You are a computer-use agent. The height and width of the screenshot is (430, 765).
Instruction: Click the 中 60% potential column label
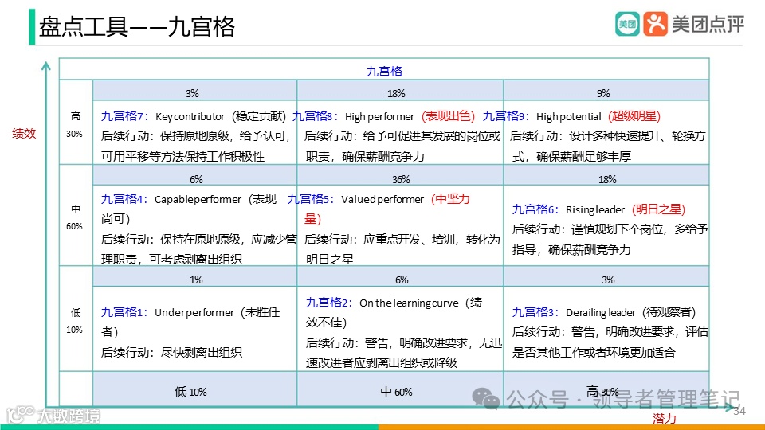(x=396, y=392)
